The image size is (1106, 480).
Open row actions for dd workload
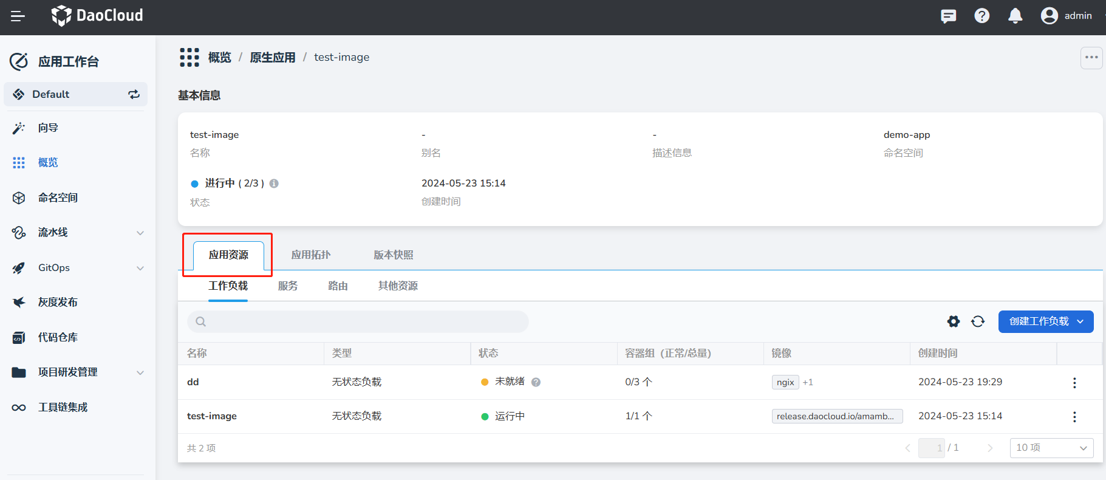click(x=1074, y=383)
